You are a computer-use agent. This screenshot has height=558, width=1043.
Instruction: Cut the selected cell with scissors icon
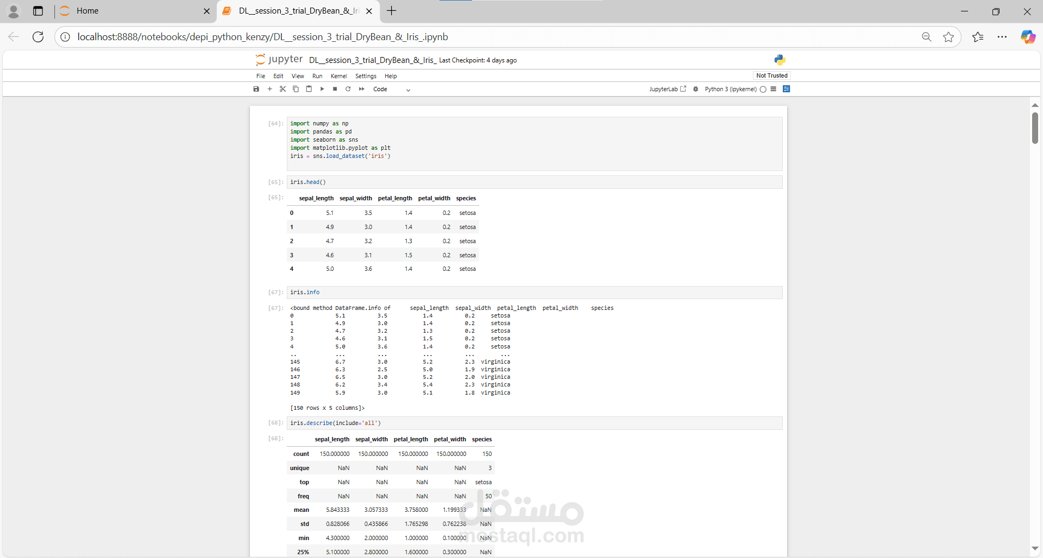[x=282, y=89]
